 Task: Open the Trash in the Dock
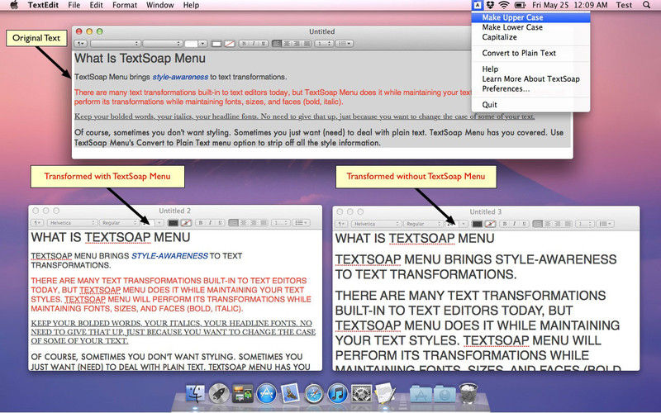tap(468, 394)
